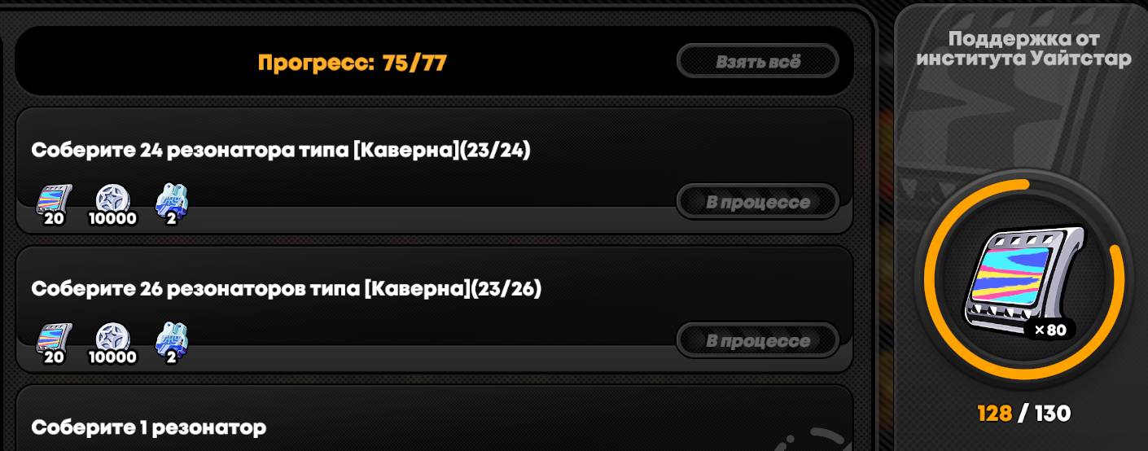Select the task 'Соберите 1 резонатор'
Screen dimensions: 1148x451
(x=435, y=418)
